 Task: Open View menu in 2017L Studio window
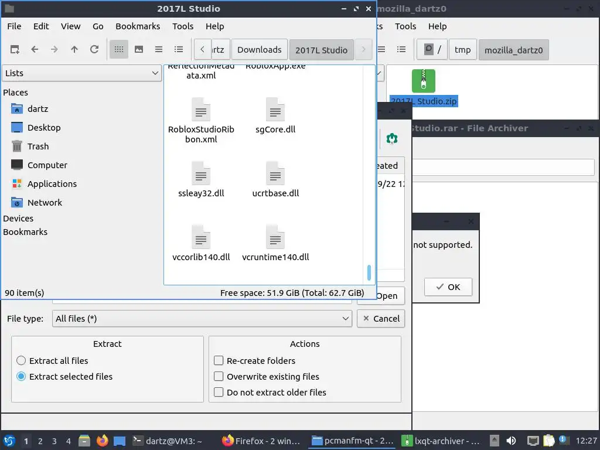(x=71, y=26)
